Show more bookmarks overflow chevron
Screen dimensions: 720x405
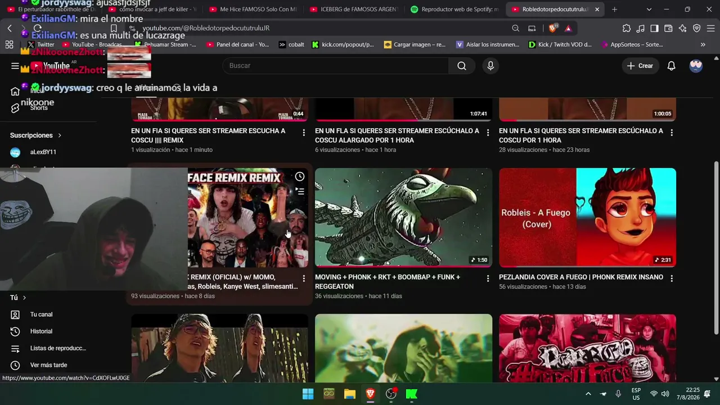(x=703, y=44)
